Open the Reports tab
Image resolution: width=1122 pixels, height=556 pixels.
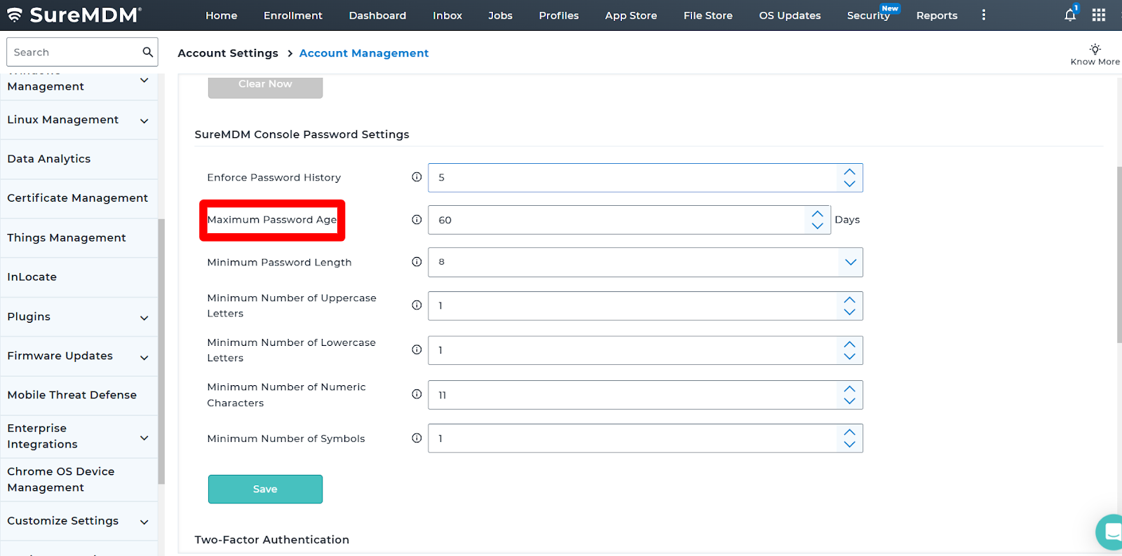[x=937, y=15]
